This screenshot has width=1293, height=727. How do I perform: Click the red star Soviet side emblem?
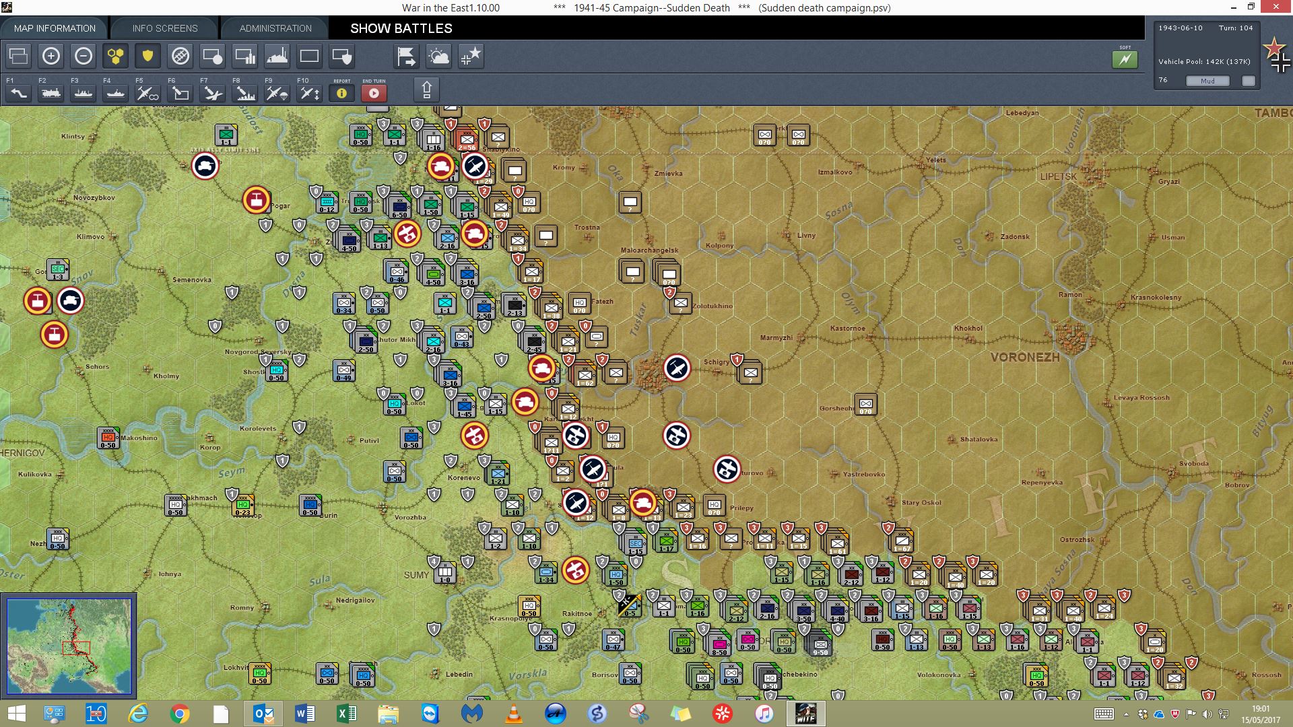1273,47
